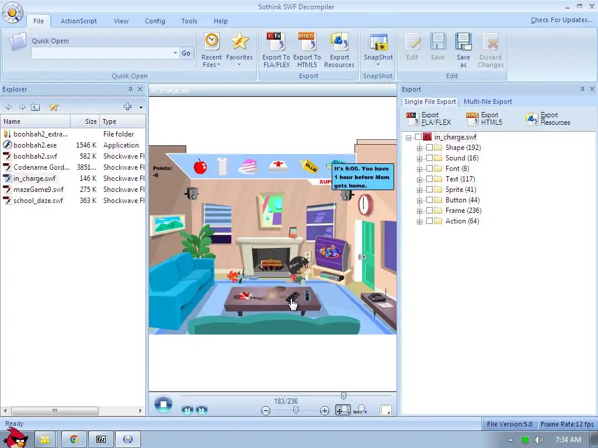Click Export Resources ribbon icon
Viewport: 598px width, 448px height.
coord(339,50)
